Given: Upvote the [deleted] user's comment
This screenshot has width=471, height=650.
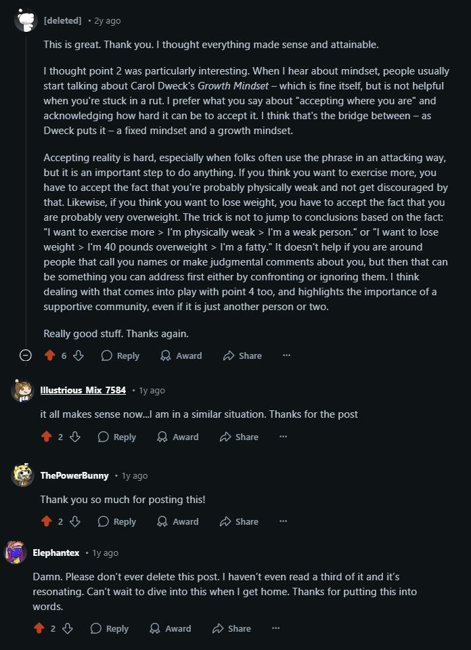Looking at the screenshot, I should coord(49,355).
